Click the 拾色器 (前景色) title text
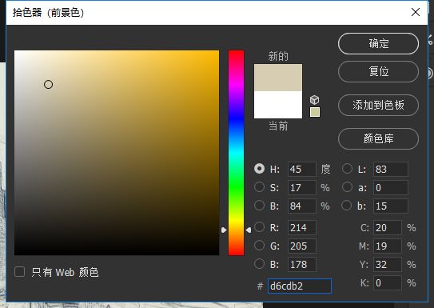 [48, 13]
